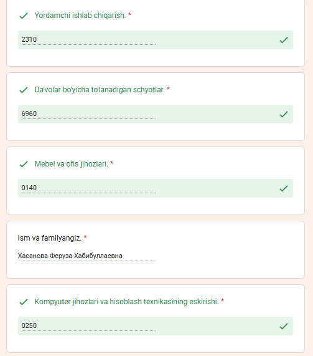Click the checkmark icon inside the 0140 answer field
Viewport: 313px width, 356px height.
pyautogui.click(x=284, y=188)
